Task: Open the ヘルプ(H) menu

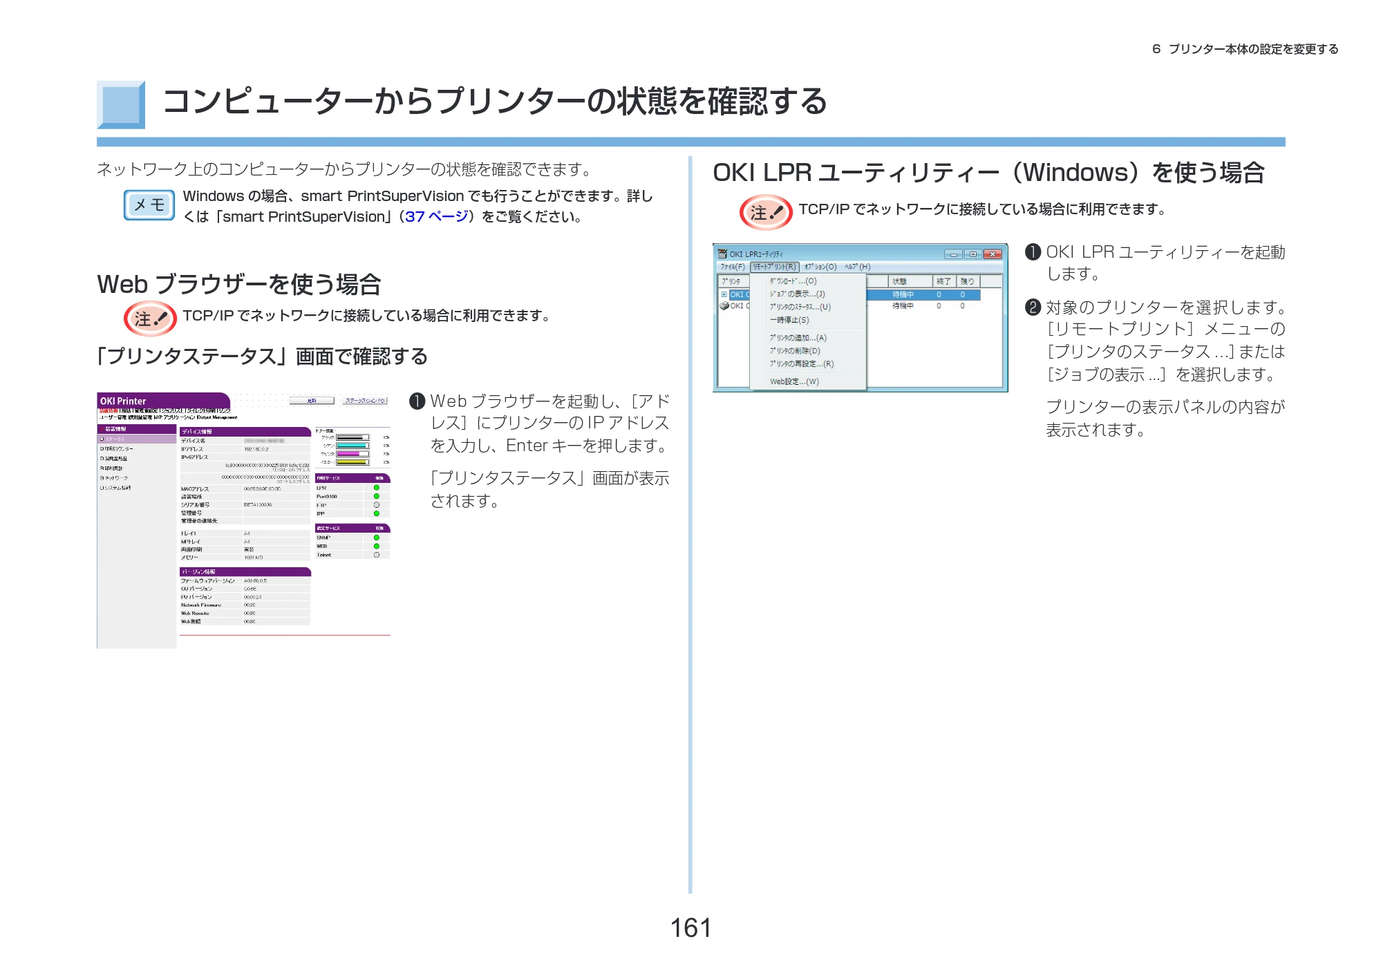Action: tap(858, 267)
